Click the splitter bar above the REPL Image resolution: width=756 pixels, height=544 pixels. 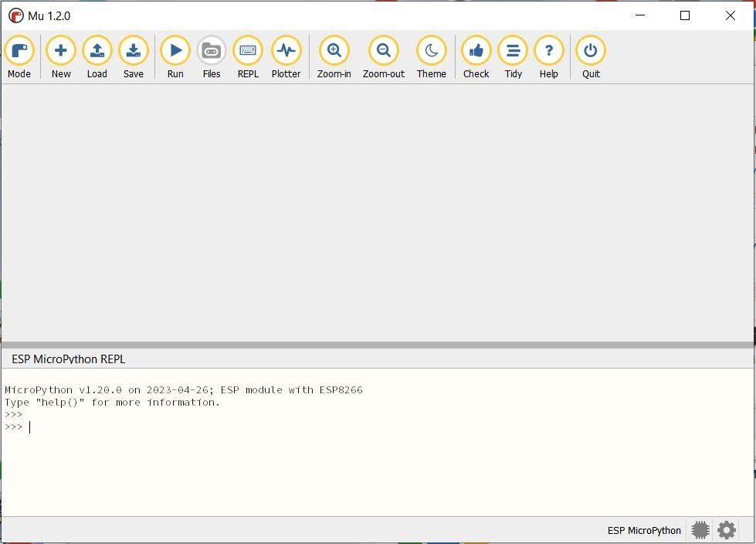pos(378,345)
